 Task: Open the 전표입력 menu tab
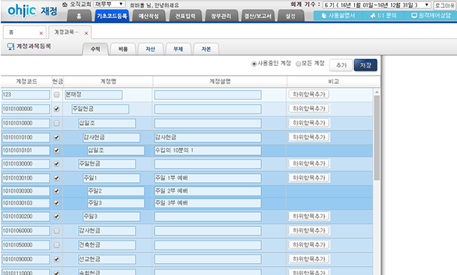click(185, 16)
